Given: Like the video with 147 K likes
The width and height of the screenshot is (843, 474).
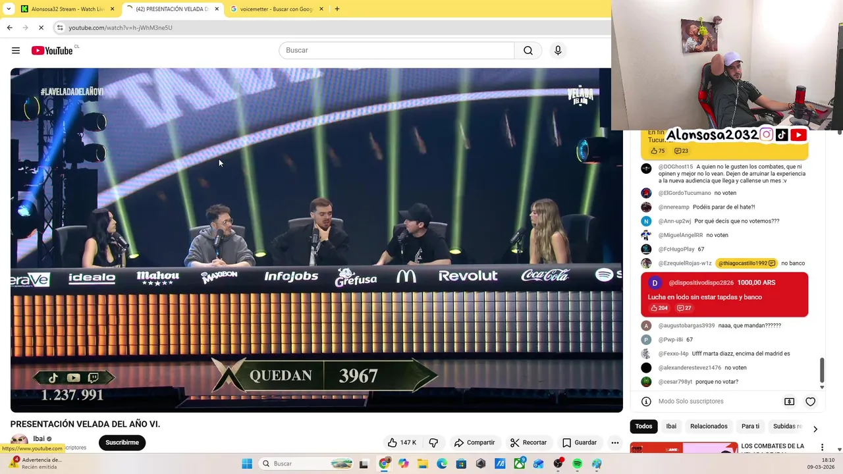Looking at the screenshot, I should (402, 442).
